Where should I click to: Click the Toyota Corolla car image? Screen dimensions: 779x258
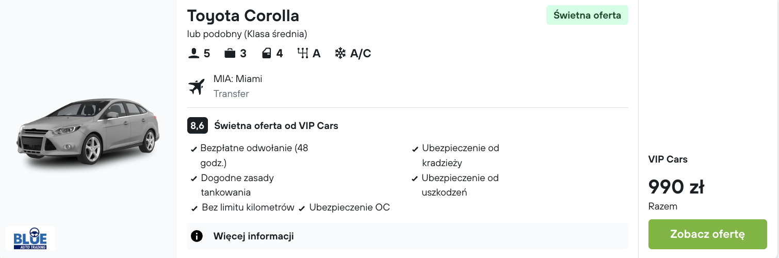pos(88,130)
